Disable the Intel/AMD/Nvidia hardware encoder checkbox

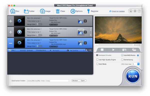tap(122, 55)
